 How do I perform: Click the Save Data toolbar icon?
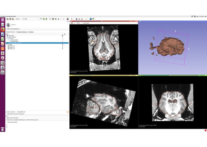tap(13, 19)
